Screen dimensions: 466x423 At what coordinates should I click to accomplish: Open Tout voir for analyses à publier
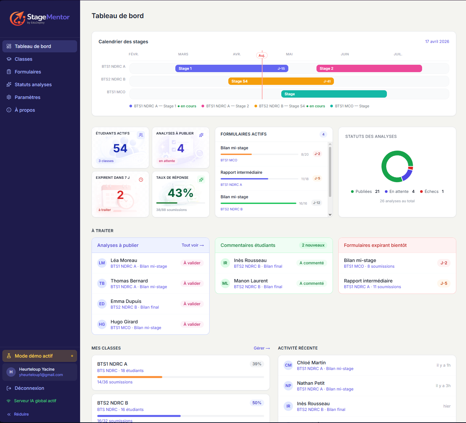click(192, 245)
